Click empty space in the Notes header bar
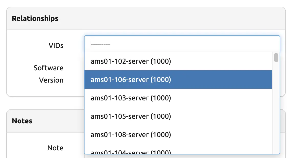The image size is (292, 158). coord(56,121)
